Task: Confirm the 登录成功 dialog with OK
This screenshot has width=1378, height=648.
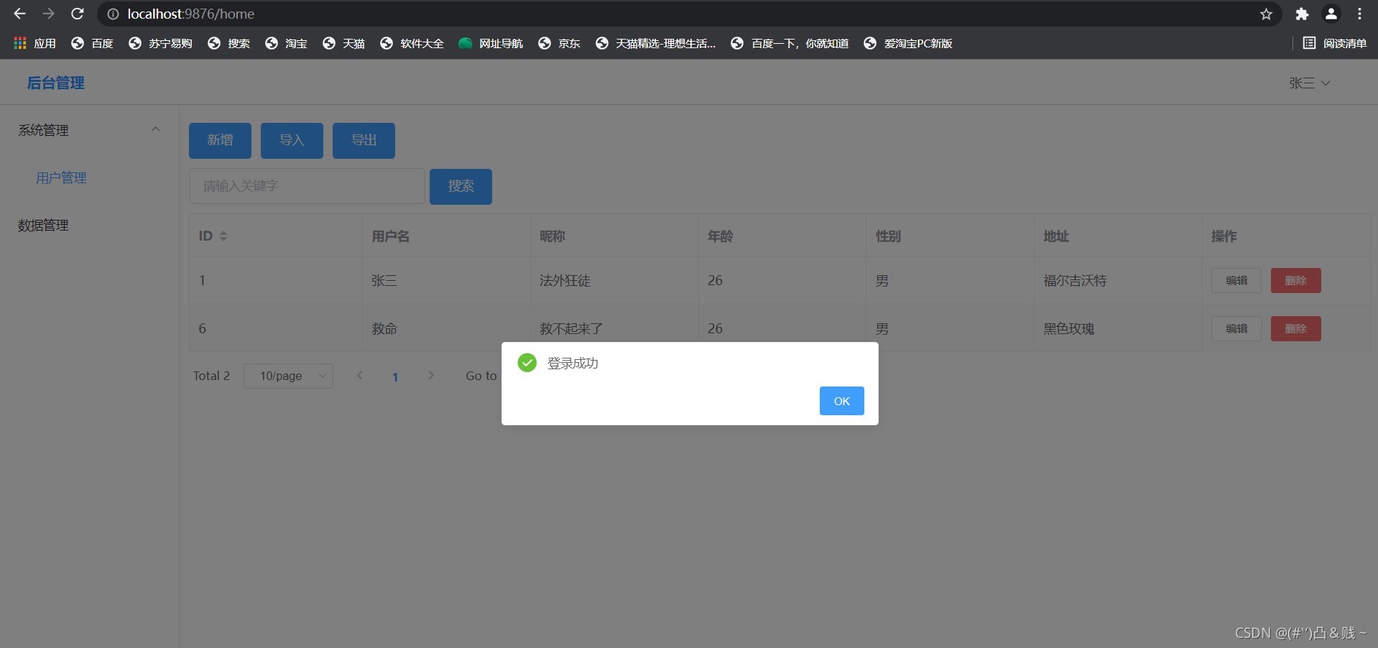Action: pos(841,401)
